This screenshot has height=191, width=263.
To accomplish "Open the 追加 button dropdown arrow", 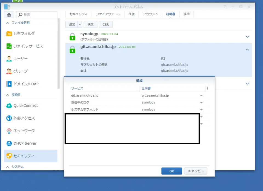I will (x=80, y=24).
